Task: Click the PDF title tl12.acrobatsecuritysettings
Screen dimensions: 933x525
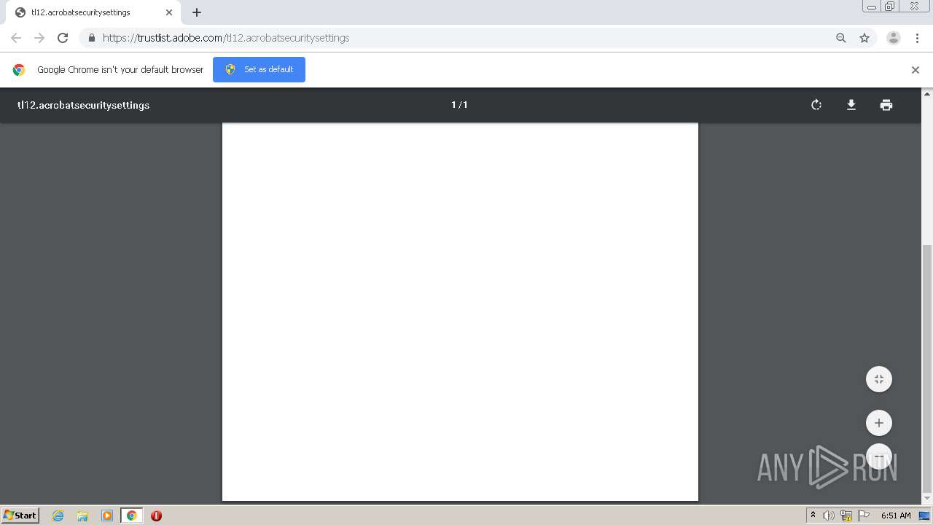Action: pos(83,105)
